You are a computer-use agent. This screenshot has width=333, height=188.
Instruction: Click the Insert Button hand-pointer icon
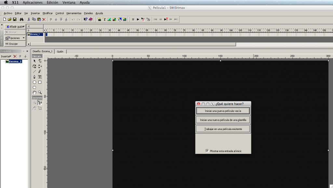pos(120,19)
